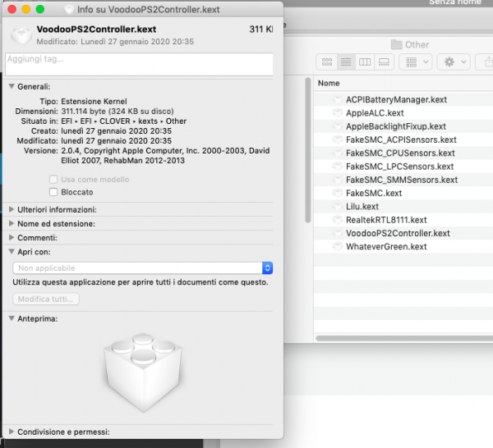
Task: Click the Versione 2.0.4 copyright text
Action: pyautogui.click(x=165, y=156)
